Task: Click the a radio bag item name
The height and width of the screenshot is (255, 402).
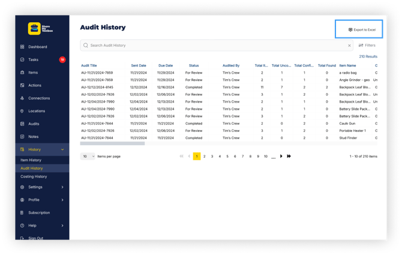Action: (348, 73)
